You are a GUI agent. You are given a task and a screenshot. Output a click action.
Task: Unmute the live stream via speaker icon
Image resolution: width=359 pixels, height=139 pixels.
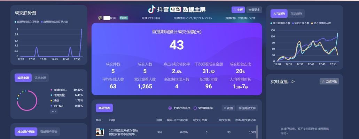293,81
